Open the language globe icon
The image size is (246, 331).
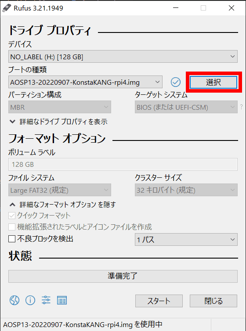14,300
